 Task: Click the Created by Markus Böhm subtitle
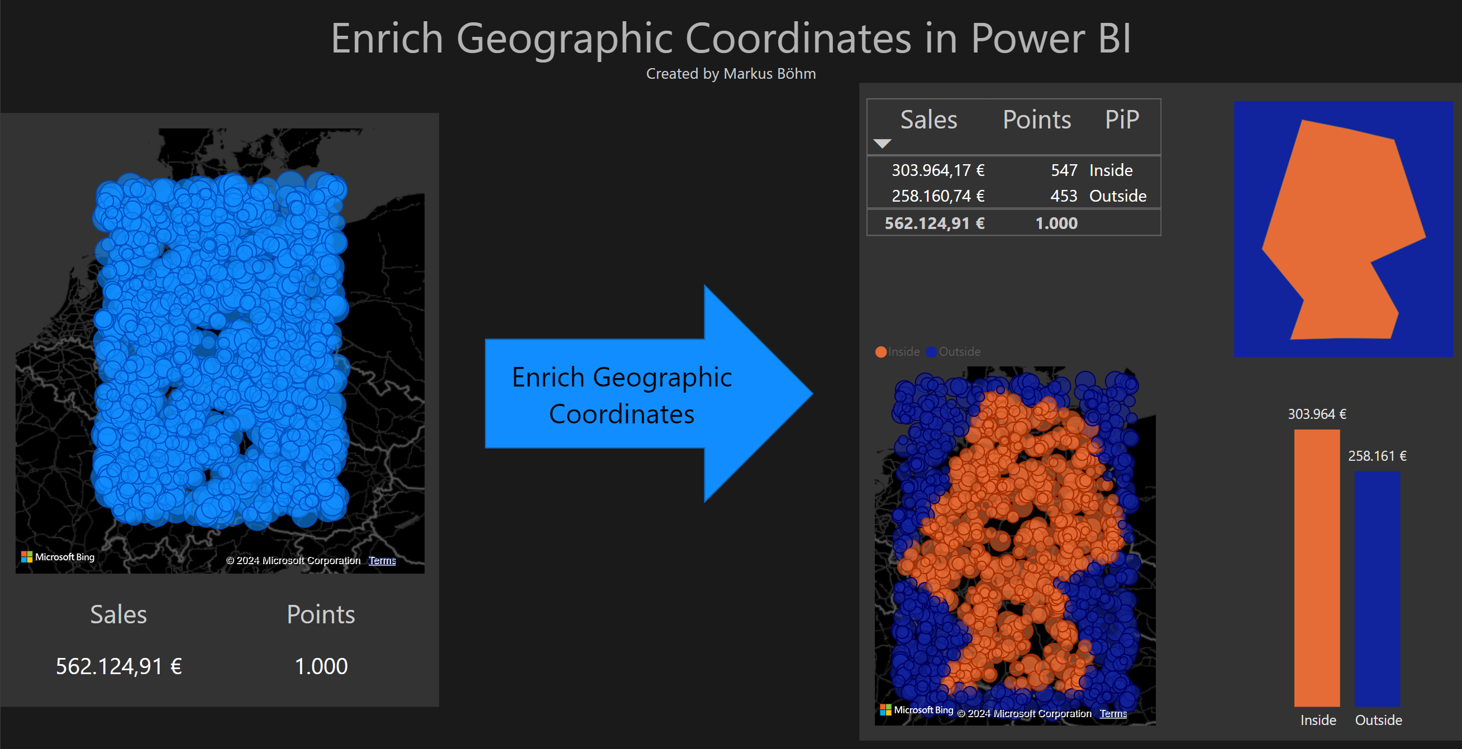(731, 74)
